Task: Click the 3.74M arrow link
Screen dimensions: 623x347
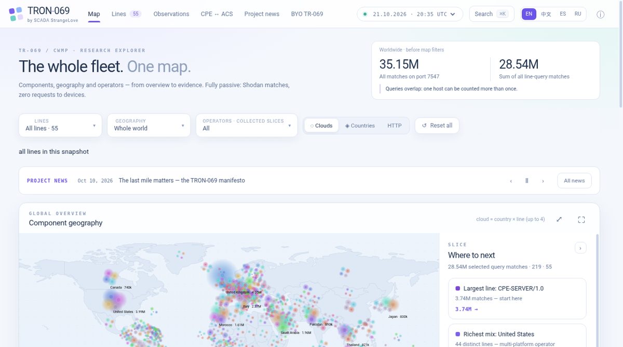Action: click(466, 309)
